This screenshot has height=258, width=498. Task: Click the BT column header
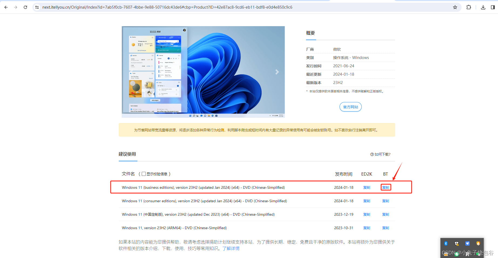tap(385, 174)
